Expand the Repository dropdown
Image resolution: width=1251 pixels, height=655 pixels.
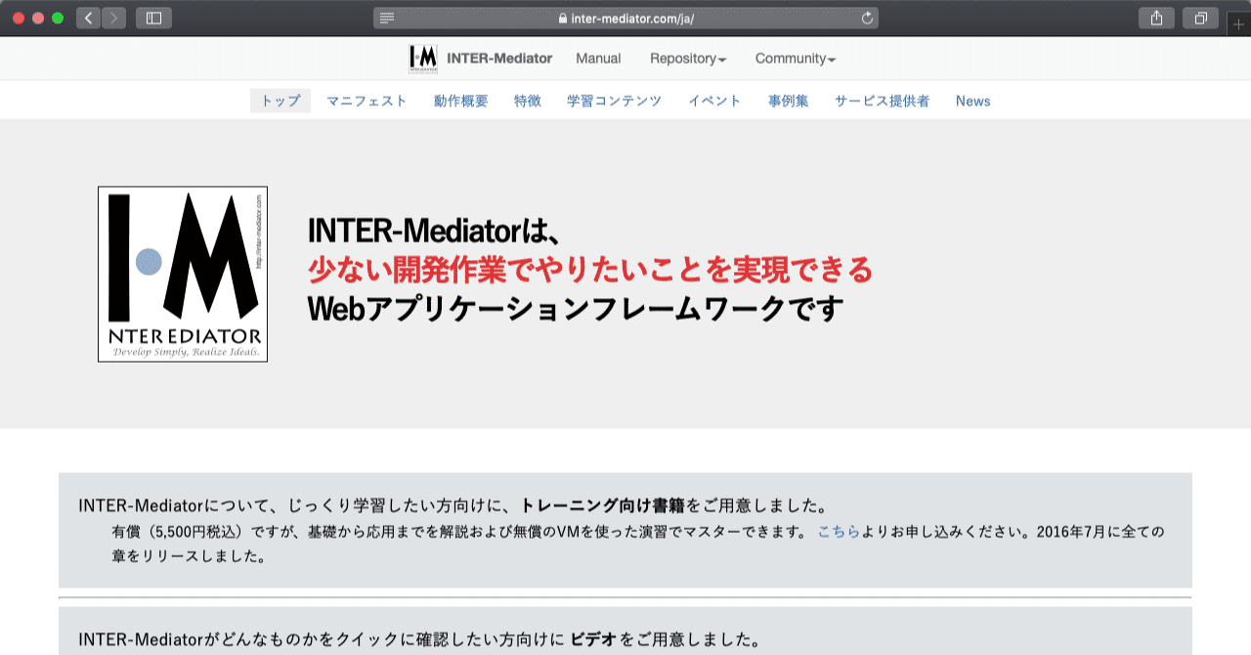point(688,59)
